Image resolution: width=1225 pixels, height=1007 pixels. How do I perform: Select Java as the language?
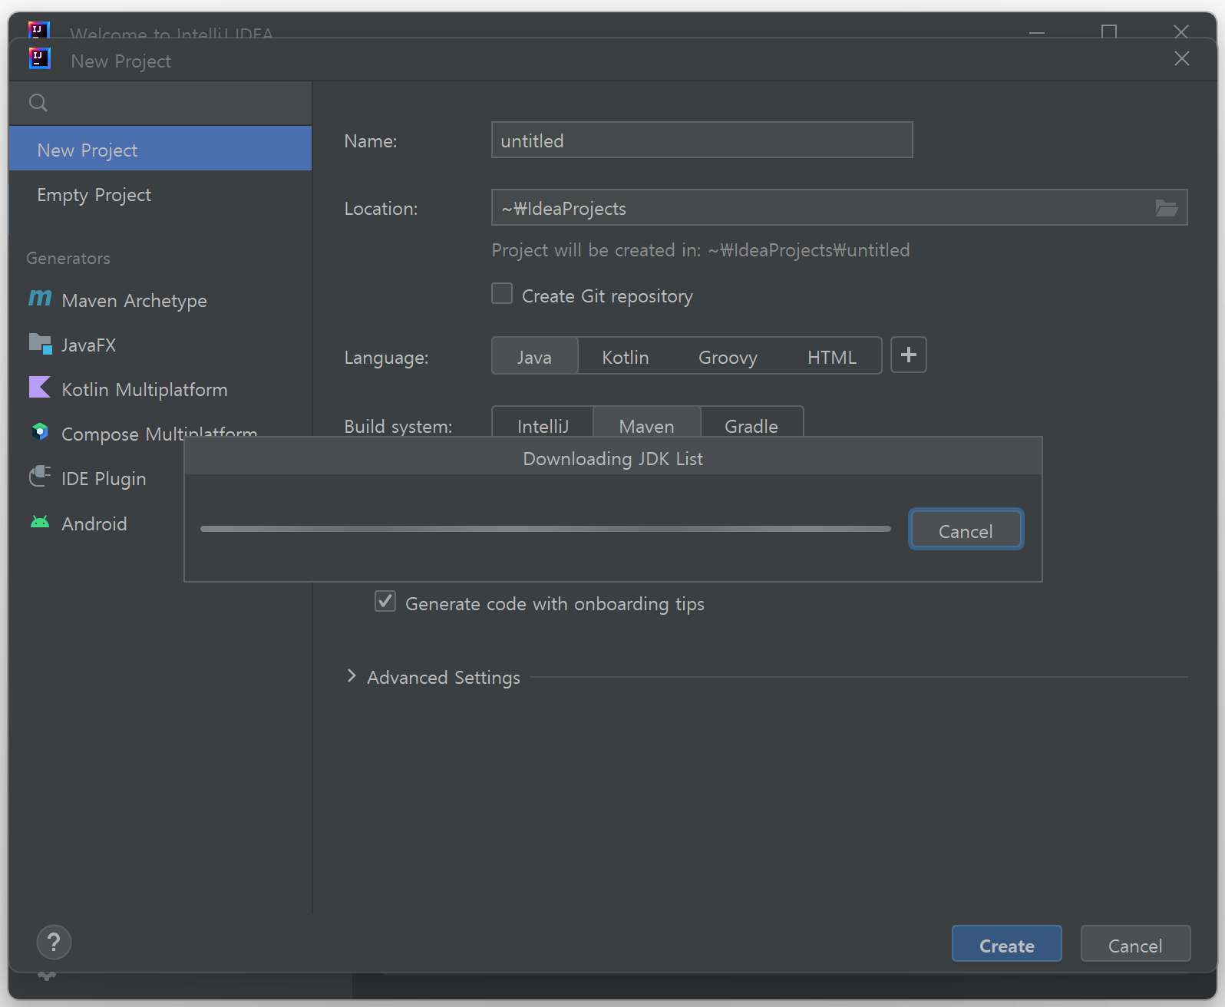(x=534, y=357)
